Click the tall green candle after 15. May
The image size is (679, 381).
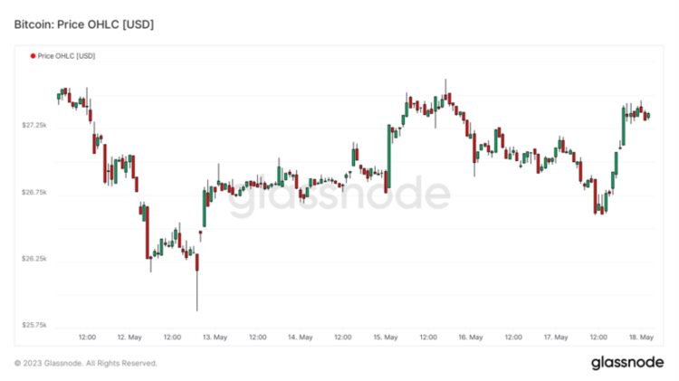(387, 158)
